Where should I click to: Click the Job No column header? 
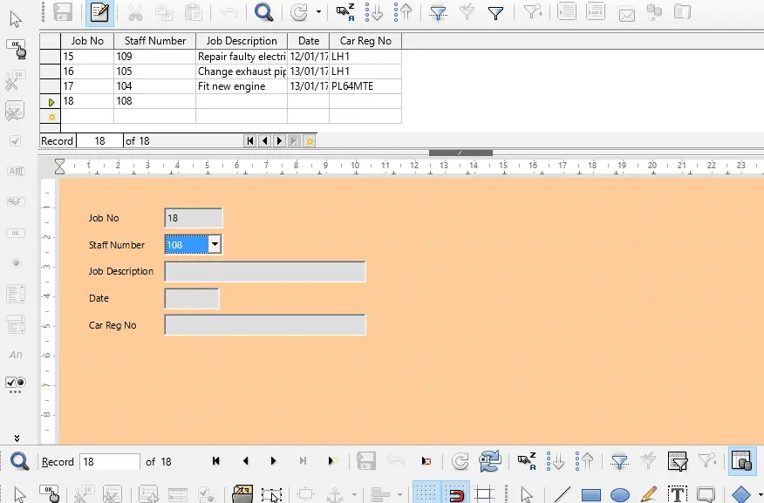[87, 41]
